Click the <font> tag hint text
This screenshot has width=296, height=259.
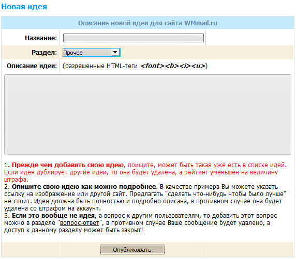pos(153,66)
